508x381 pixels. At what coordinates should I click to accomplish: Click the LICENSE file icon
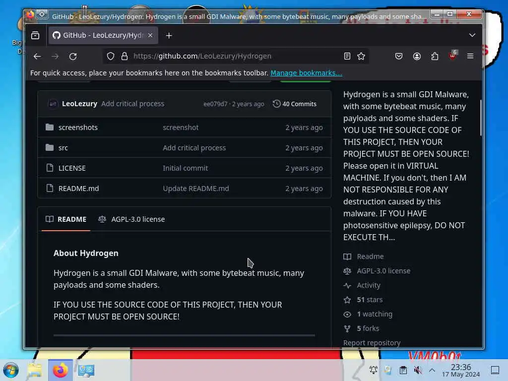(50, 168)
